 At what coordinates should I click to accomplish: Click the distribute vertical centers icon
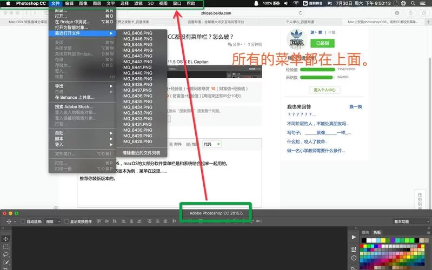click(157, 221)
